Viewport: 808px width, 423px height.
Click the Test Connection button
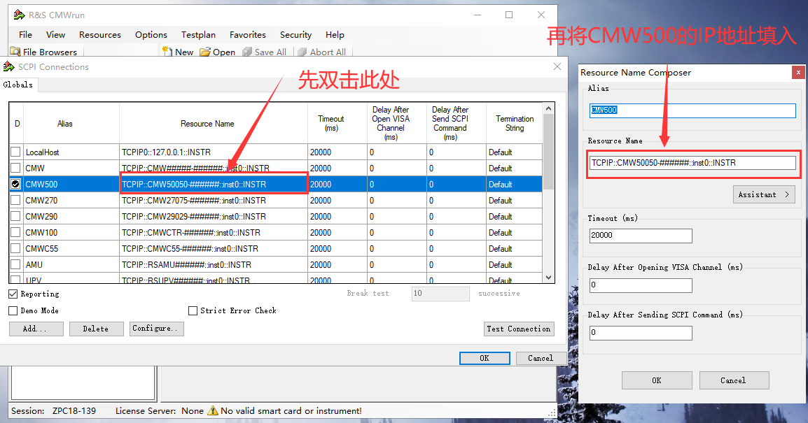(x=519, y=329)
